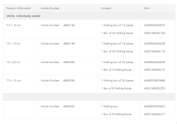Click the '10 x 20 cm' product size cell
Image resolution: width=177 pixels, height=124 pixels.
[x=13, y=62]
